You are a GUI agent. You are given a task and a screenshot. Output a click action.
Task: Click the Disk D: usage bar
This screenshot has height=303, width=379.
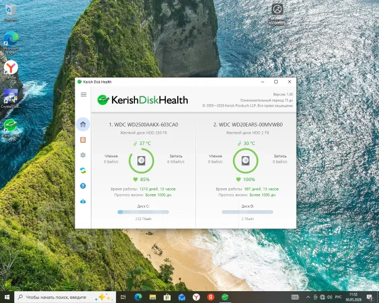click(x=248, y=212)
